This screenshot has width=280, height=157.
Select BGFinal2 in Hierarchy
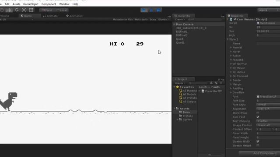point(182,35)
